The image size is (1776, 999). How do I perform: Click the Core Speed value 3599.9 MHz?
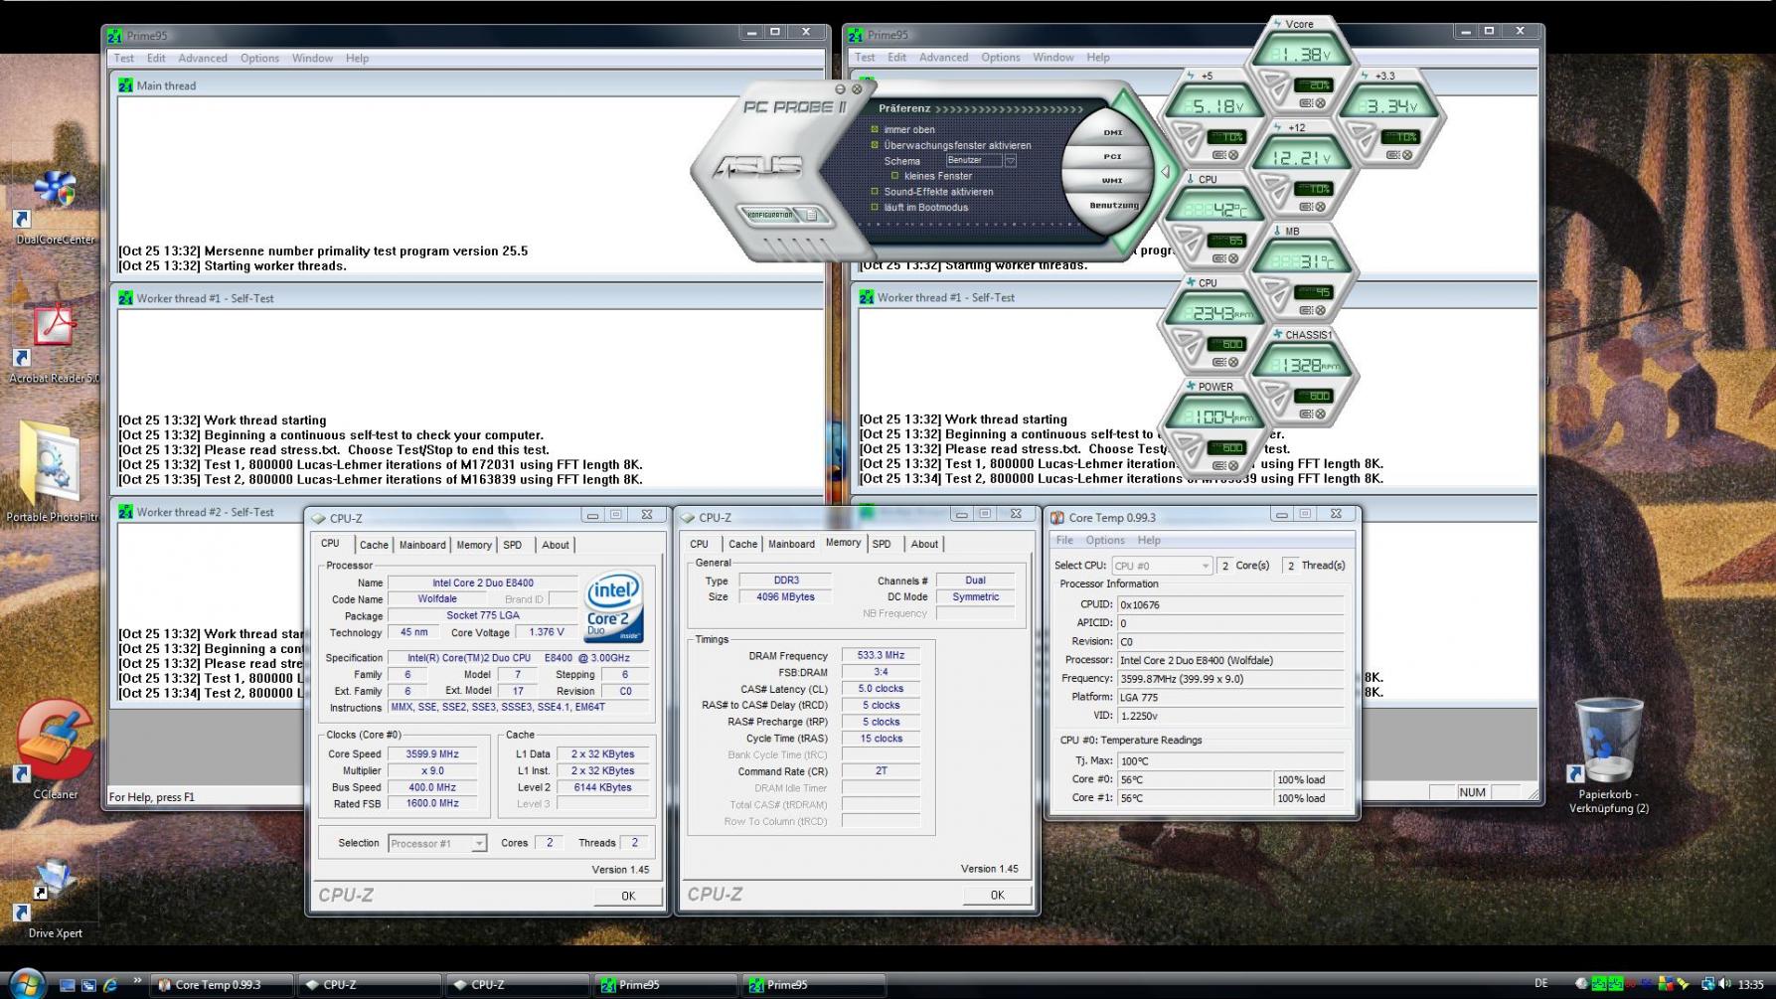(432, 754)
